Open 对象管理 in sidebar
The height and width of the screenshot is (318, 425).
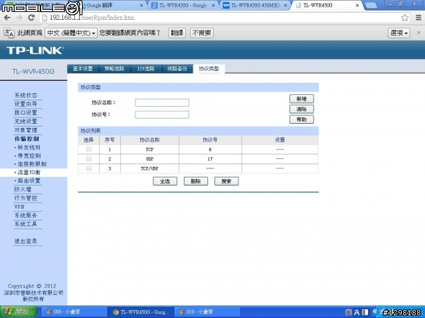point(26,130)
